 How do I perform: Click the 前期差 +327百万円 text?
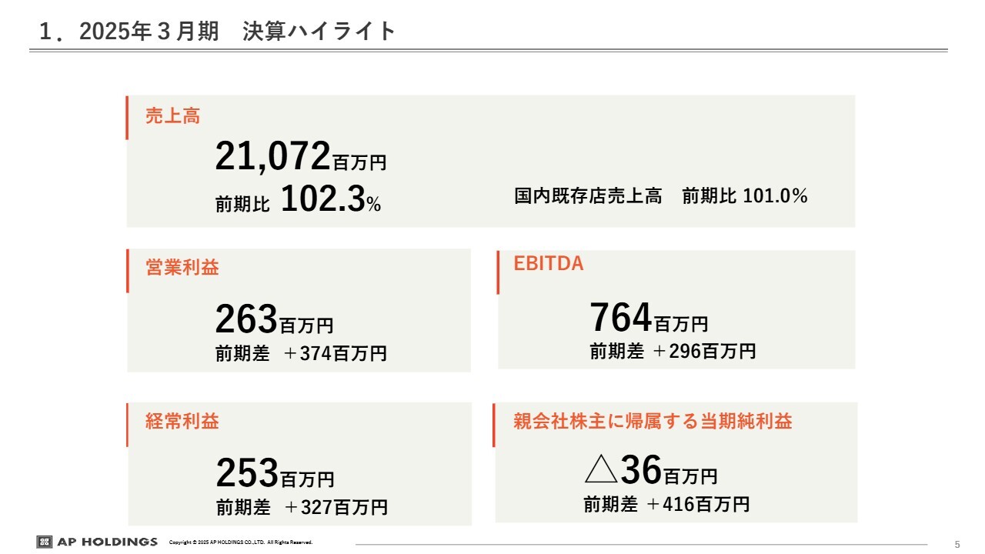coord(302,508)
